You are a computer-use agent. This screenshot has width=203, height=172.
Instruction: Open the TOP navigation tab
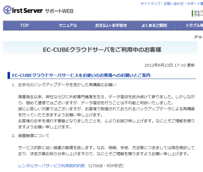(25, 25)
